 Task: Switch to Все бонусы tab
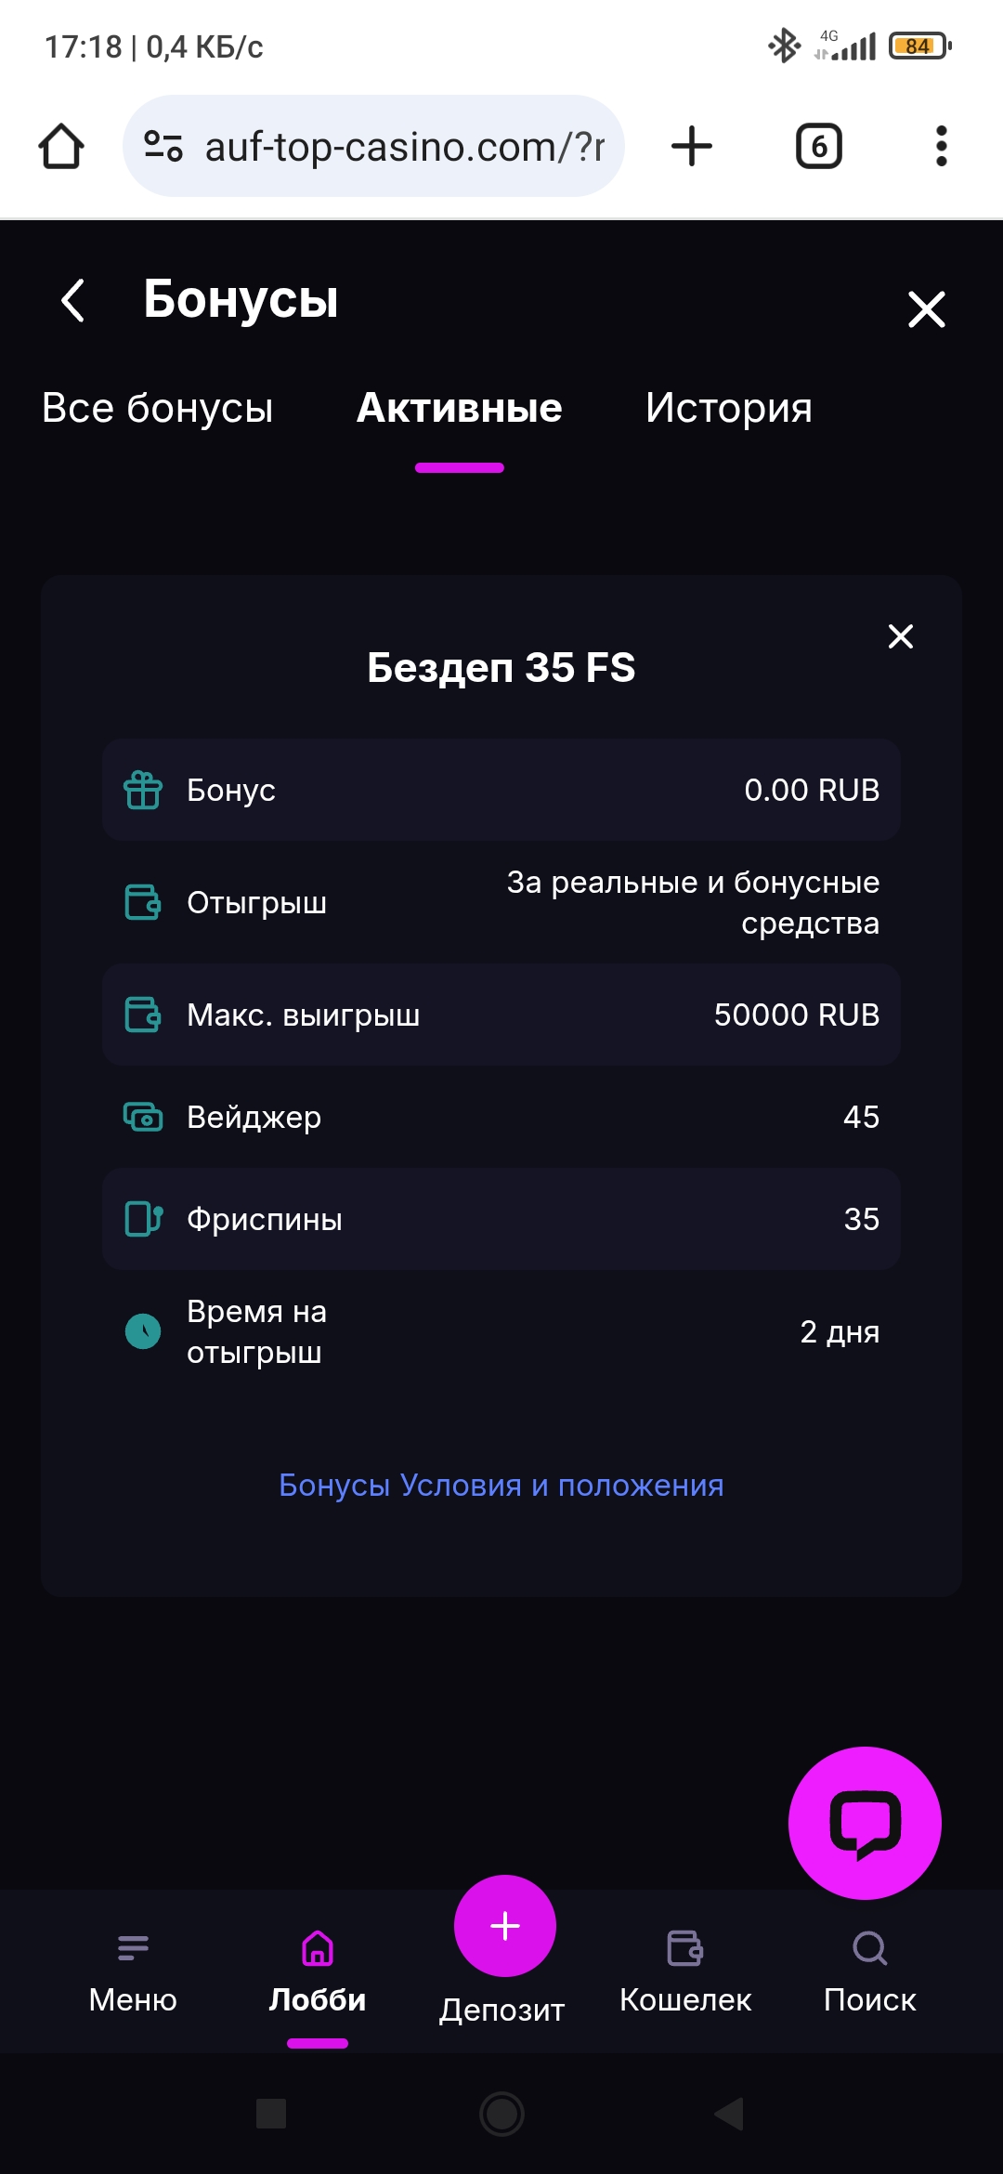(x=158, y=409)
